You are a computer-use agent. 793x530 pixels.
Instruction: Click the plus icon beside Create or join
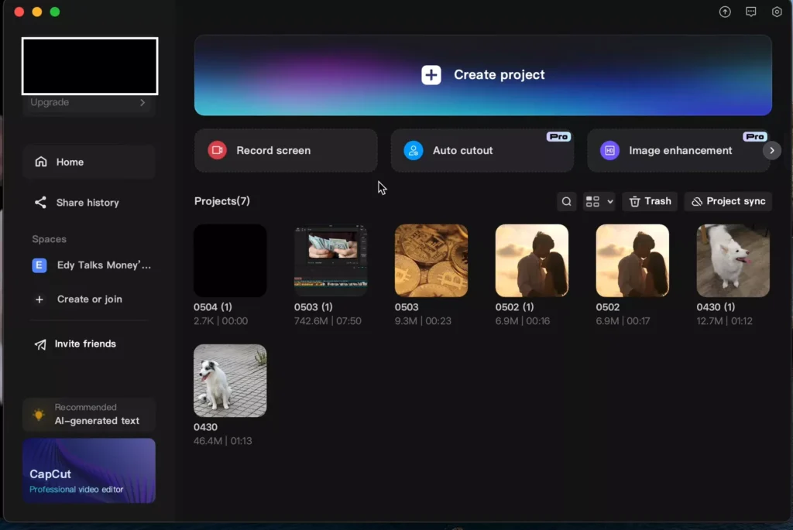[x=39, y=299]
